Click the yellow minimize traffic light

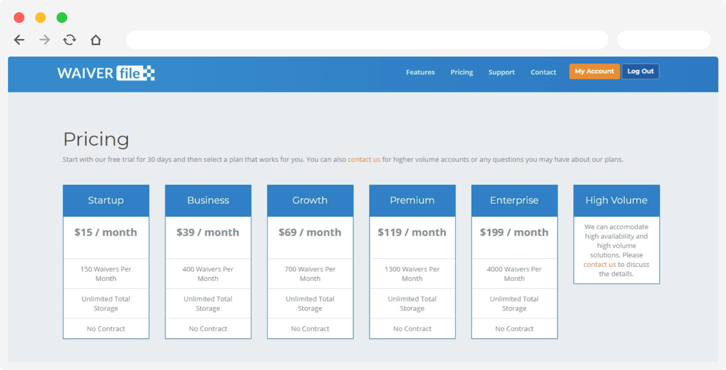(41, 18)
